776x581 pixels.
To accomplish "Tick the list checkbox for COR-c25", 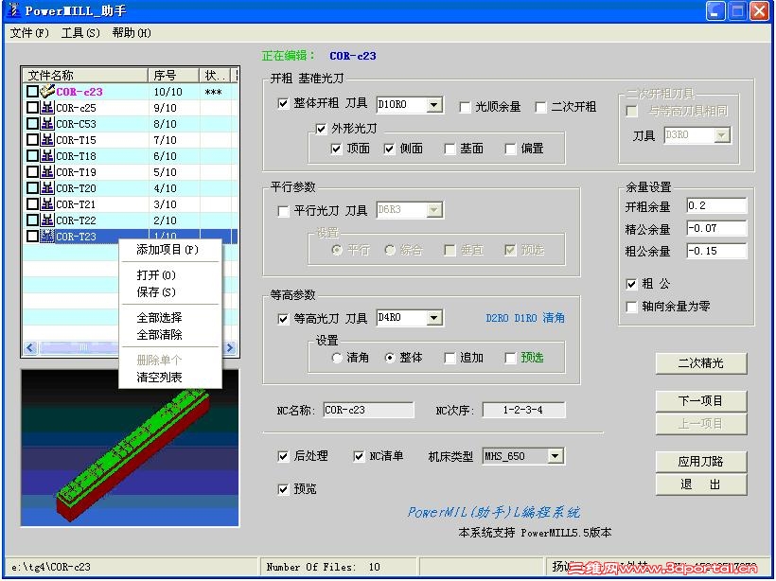I will 32,107.
